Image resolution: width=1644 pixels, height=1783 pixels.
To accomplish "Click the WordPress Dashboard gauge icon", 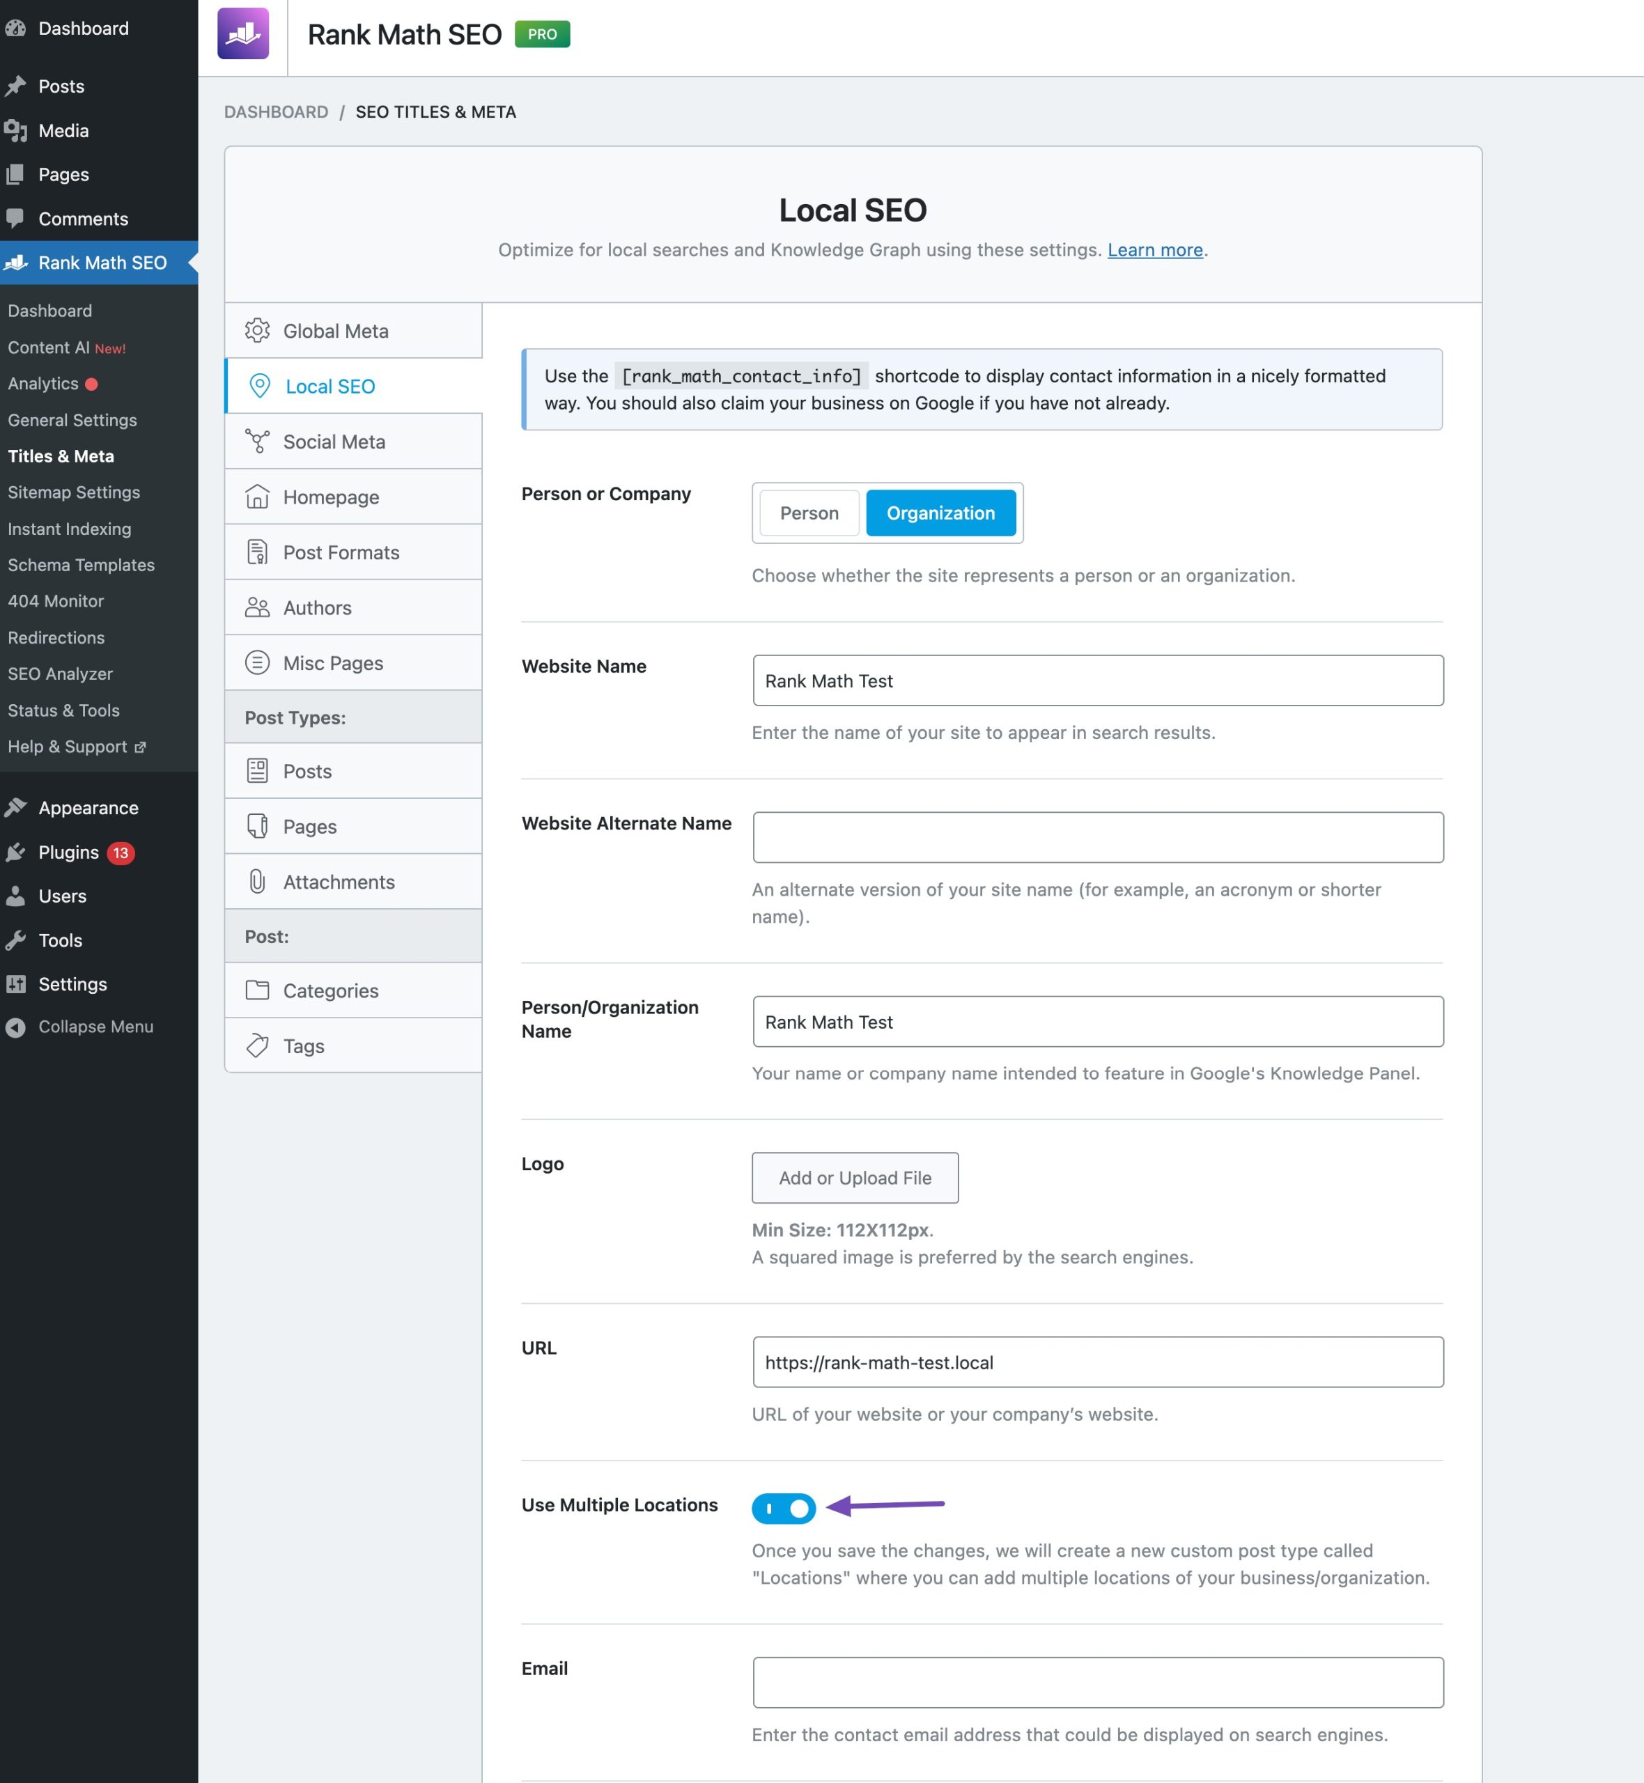I will [x=15, y=29].
